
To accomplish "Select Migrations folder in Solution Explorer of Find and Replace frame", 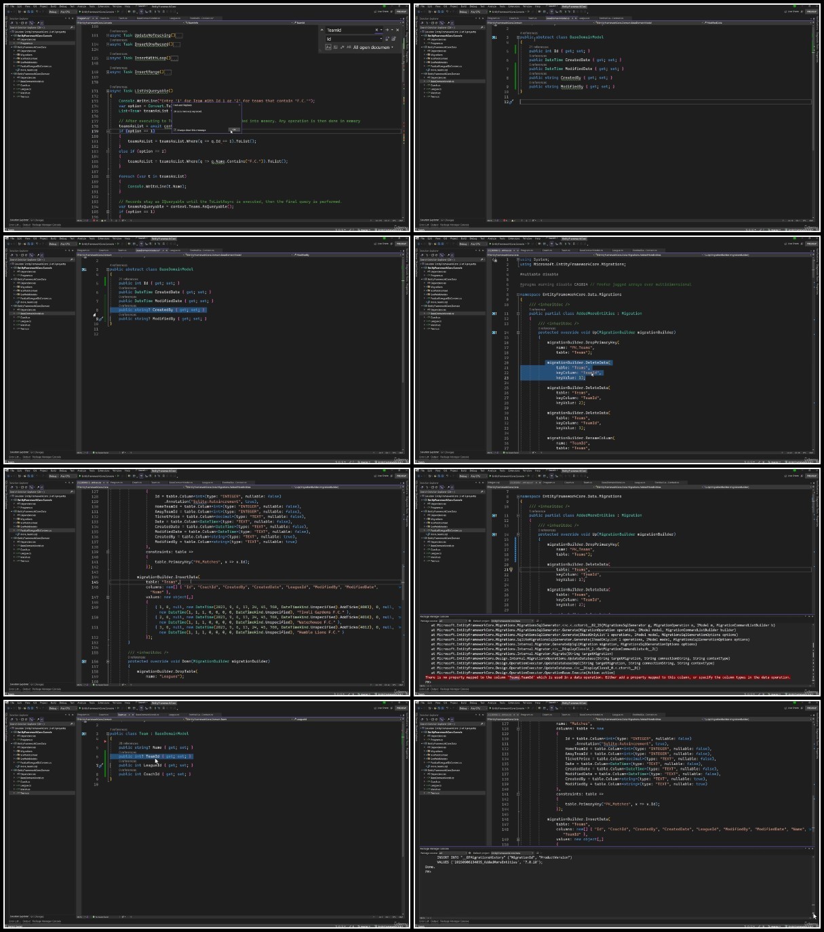I will 26,55.
